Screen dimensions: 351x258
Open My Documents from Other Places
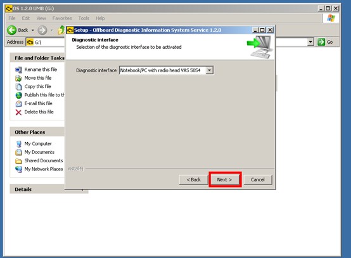pos(39,152)
